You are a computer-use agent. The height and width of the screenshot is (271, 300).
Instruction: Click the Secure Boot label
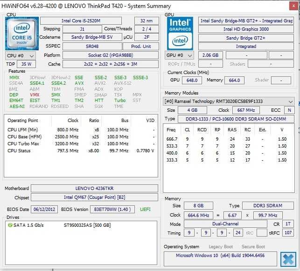pyautogui.click(x=253, y=247)
